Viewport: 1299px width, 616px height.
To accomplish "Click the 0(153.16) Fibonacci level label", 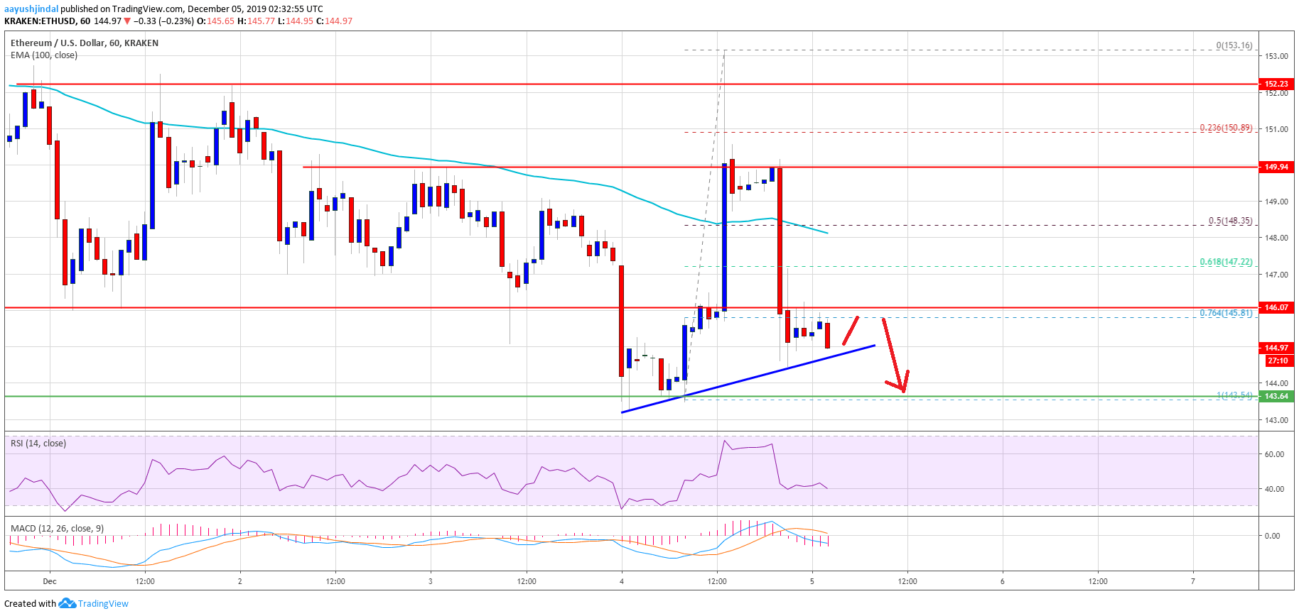I will (x=1234, y=45).
